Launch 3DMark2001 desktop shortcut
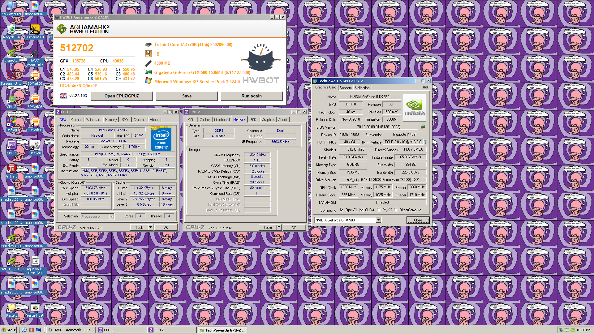 point(35,32)
